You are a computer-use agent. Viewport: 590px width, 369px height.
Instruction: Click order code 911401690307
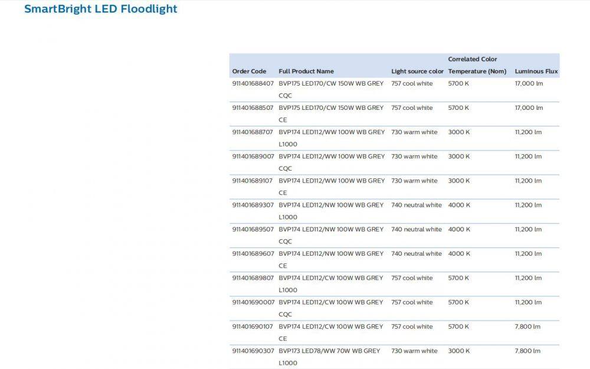[253, 351]
